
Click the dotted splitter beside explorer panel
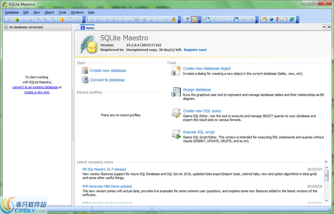click(73, 115)
